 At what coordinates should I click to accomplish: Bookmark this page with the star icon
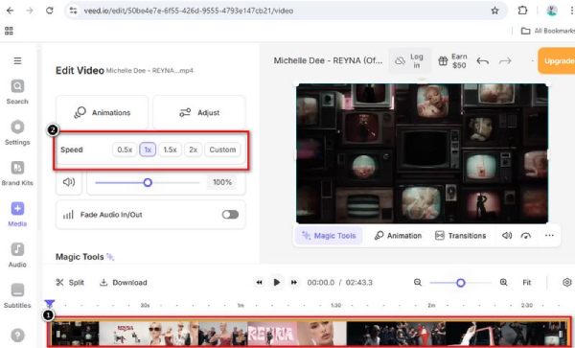coord(494,11)
